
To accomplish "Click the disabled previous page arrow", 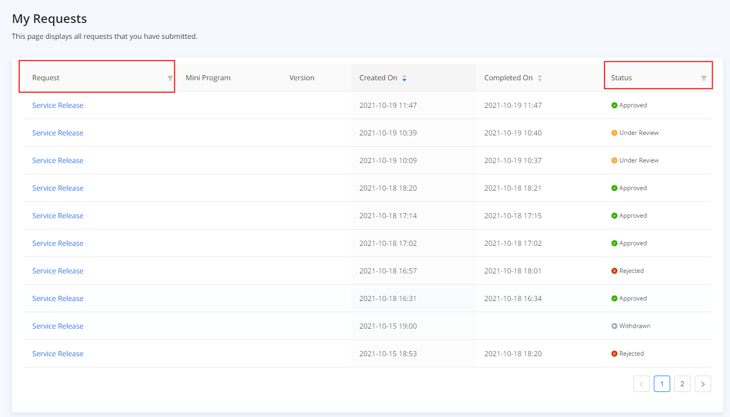I will tap(641, 384).
